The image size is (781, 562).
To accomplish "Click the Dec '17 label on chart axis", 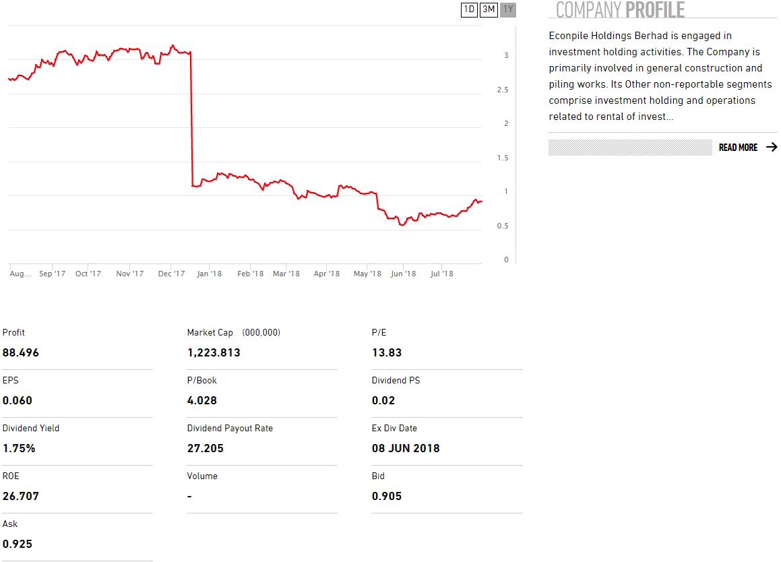I will click(171, 274).
